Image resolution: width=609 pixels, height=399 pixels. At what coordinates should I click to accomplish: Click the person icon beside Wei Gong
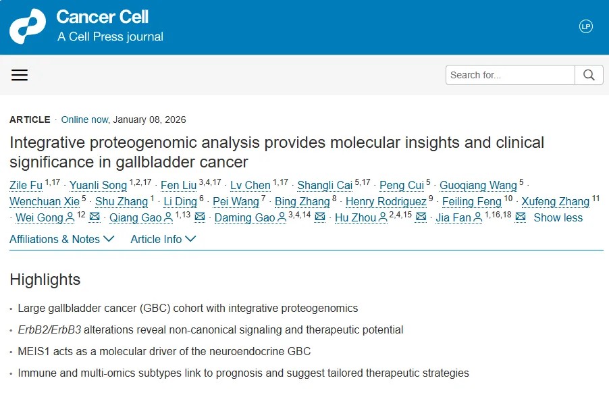(70, 217)
